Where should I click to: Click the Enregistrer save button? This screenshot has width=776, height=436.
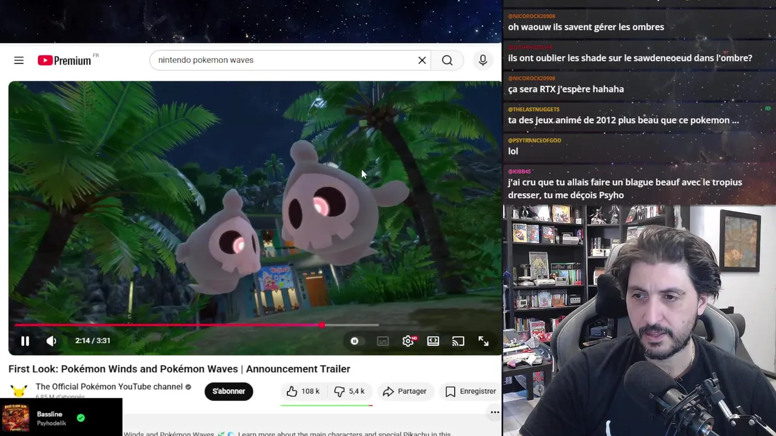(470, 391)
